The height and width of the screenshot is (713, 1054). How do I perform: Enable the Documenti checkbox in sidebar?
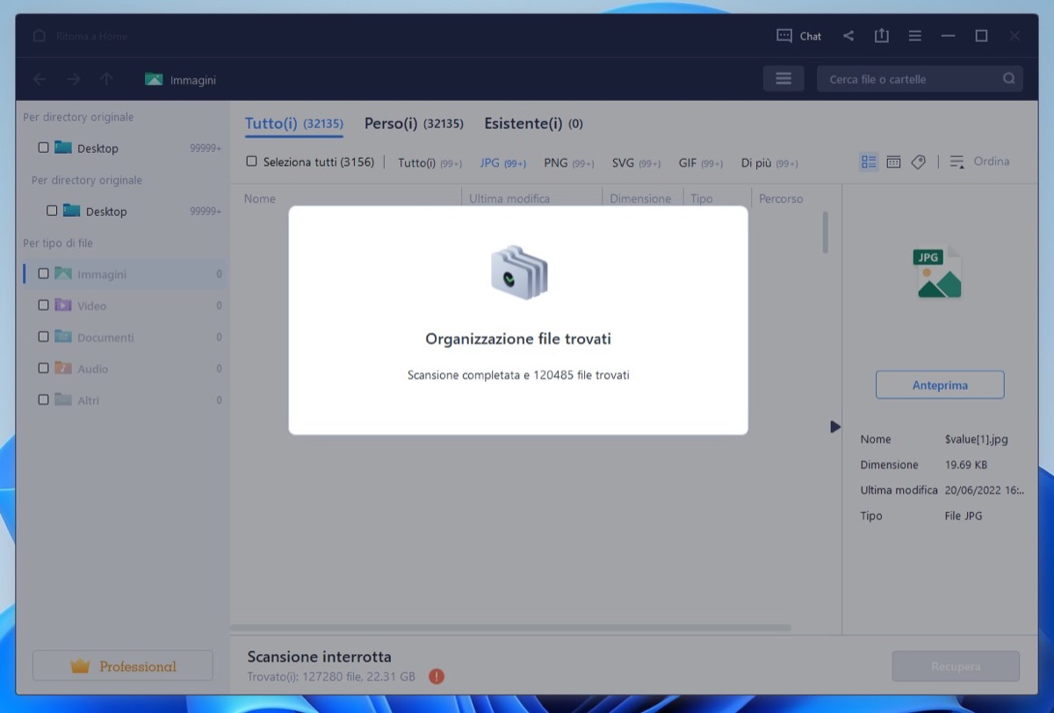coord(43,337)
